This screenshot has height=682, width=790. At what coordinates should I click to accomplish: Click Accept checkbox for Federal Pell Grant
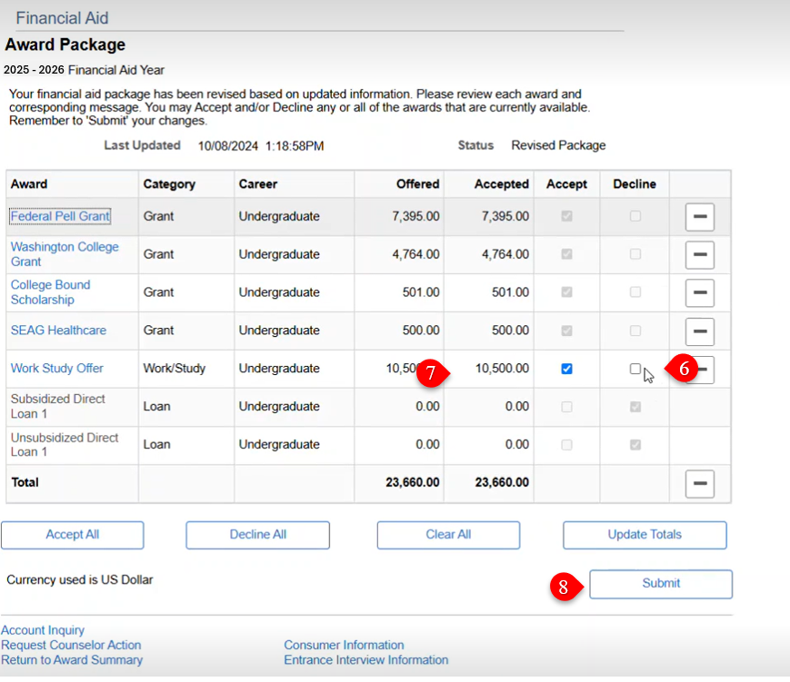[x=567, y=216]
